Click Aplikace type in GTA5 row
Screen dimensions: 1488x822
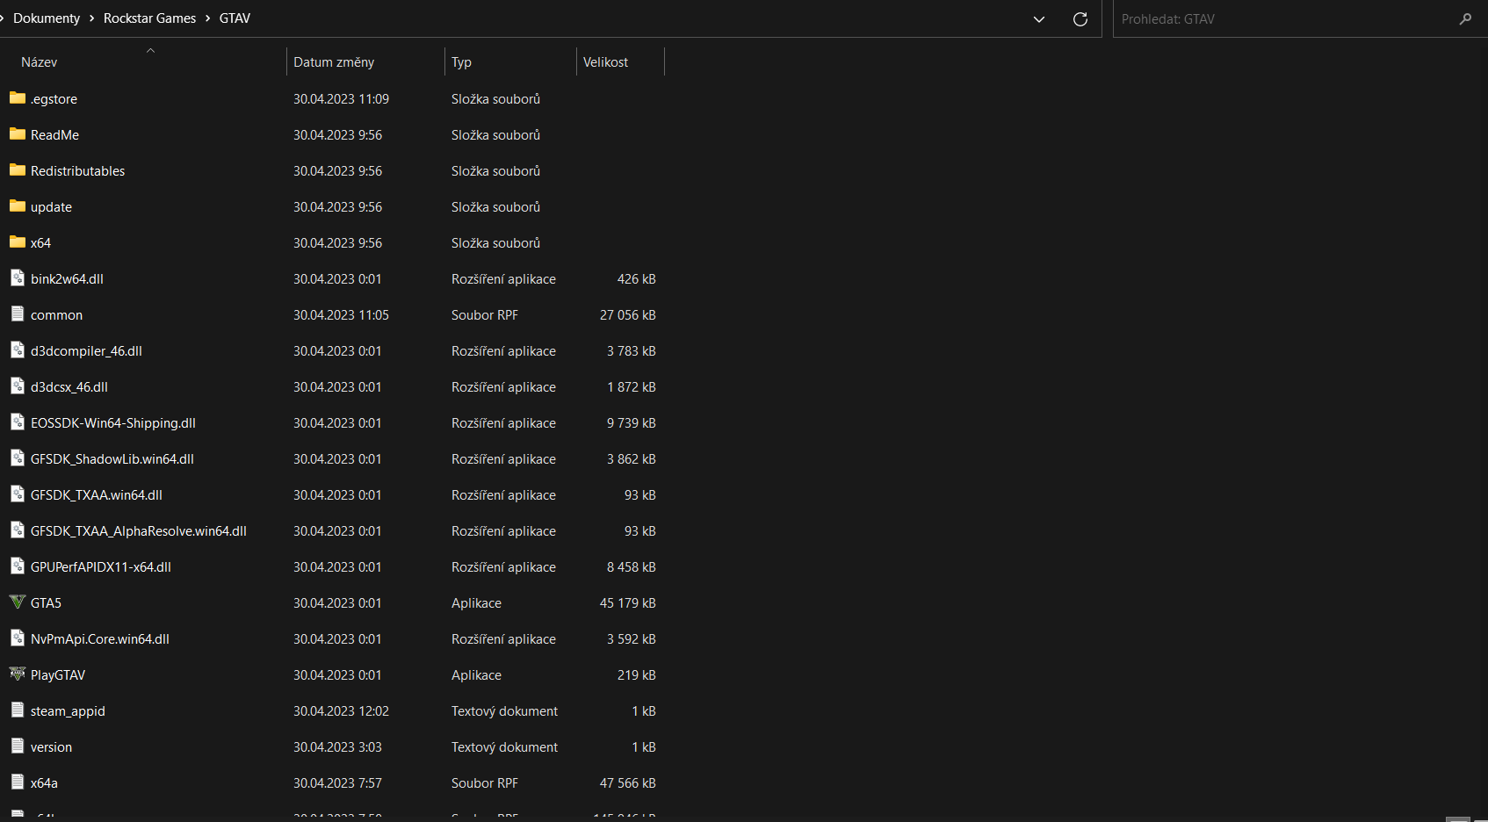tap(476, 603)
